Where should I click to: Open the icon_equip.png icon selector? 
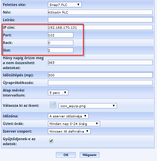pos(88,106)
